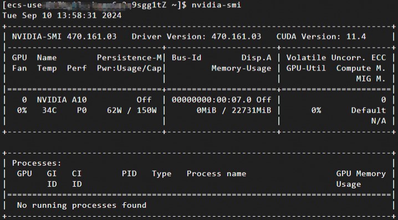Click the 'PID' column header
Viewport: 398px width, 220px height.
[129, 173]
